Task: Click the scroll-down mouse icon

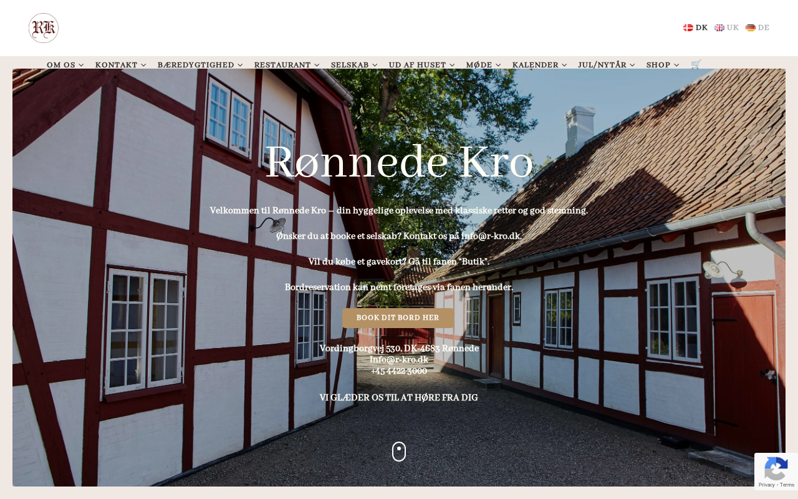Action: (399, 452)
